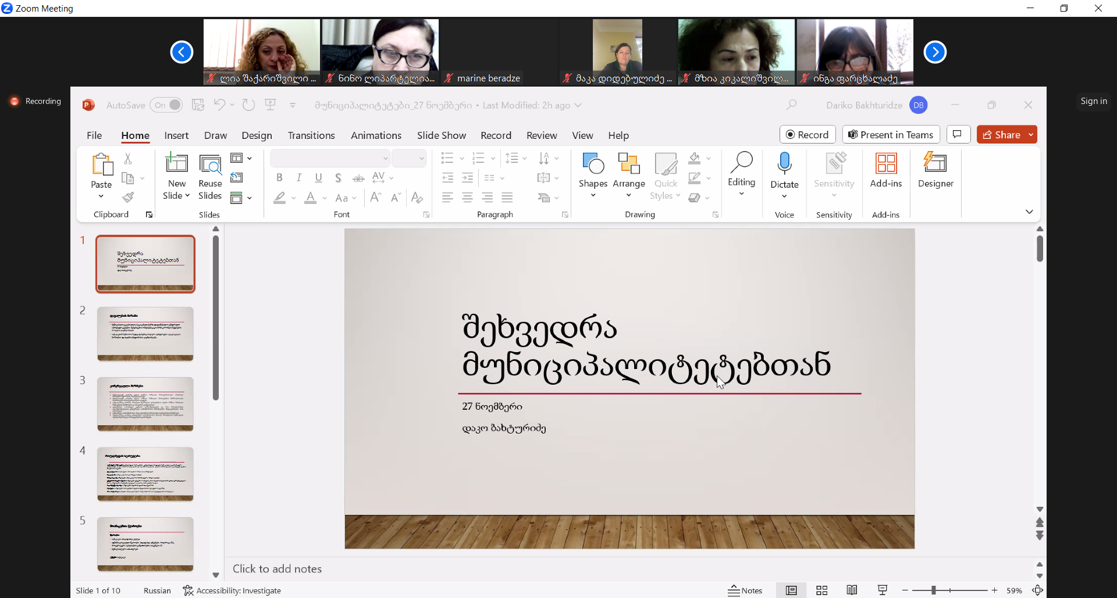Start Dictate voice input

[x=784, y=164]
